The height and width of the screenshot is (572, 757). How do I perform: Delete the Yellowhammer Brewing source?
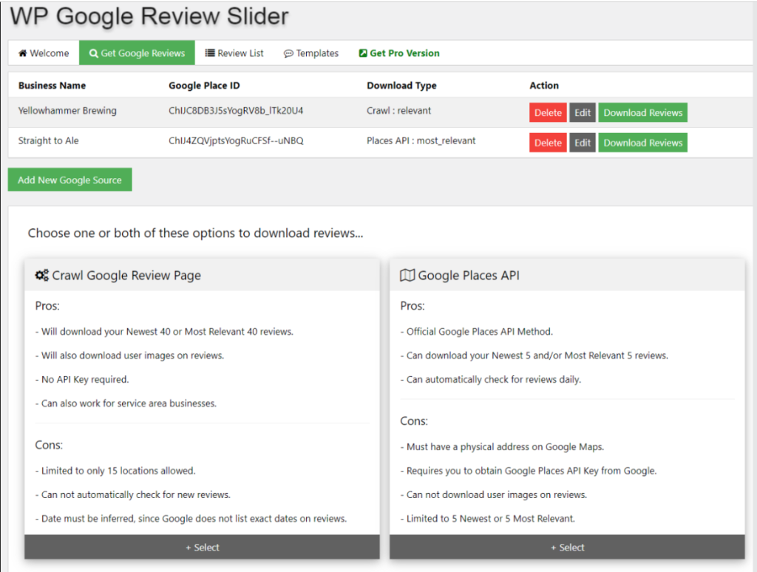coord(548,113)
